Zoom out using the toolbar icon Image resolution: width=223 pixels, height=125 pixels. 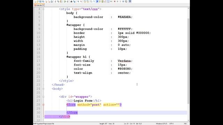coord(81,1)
